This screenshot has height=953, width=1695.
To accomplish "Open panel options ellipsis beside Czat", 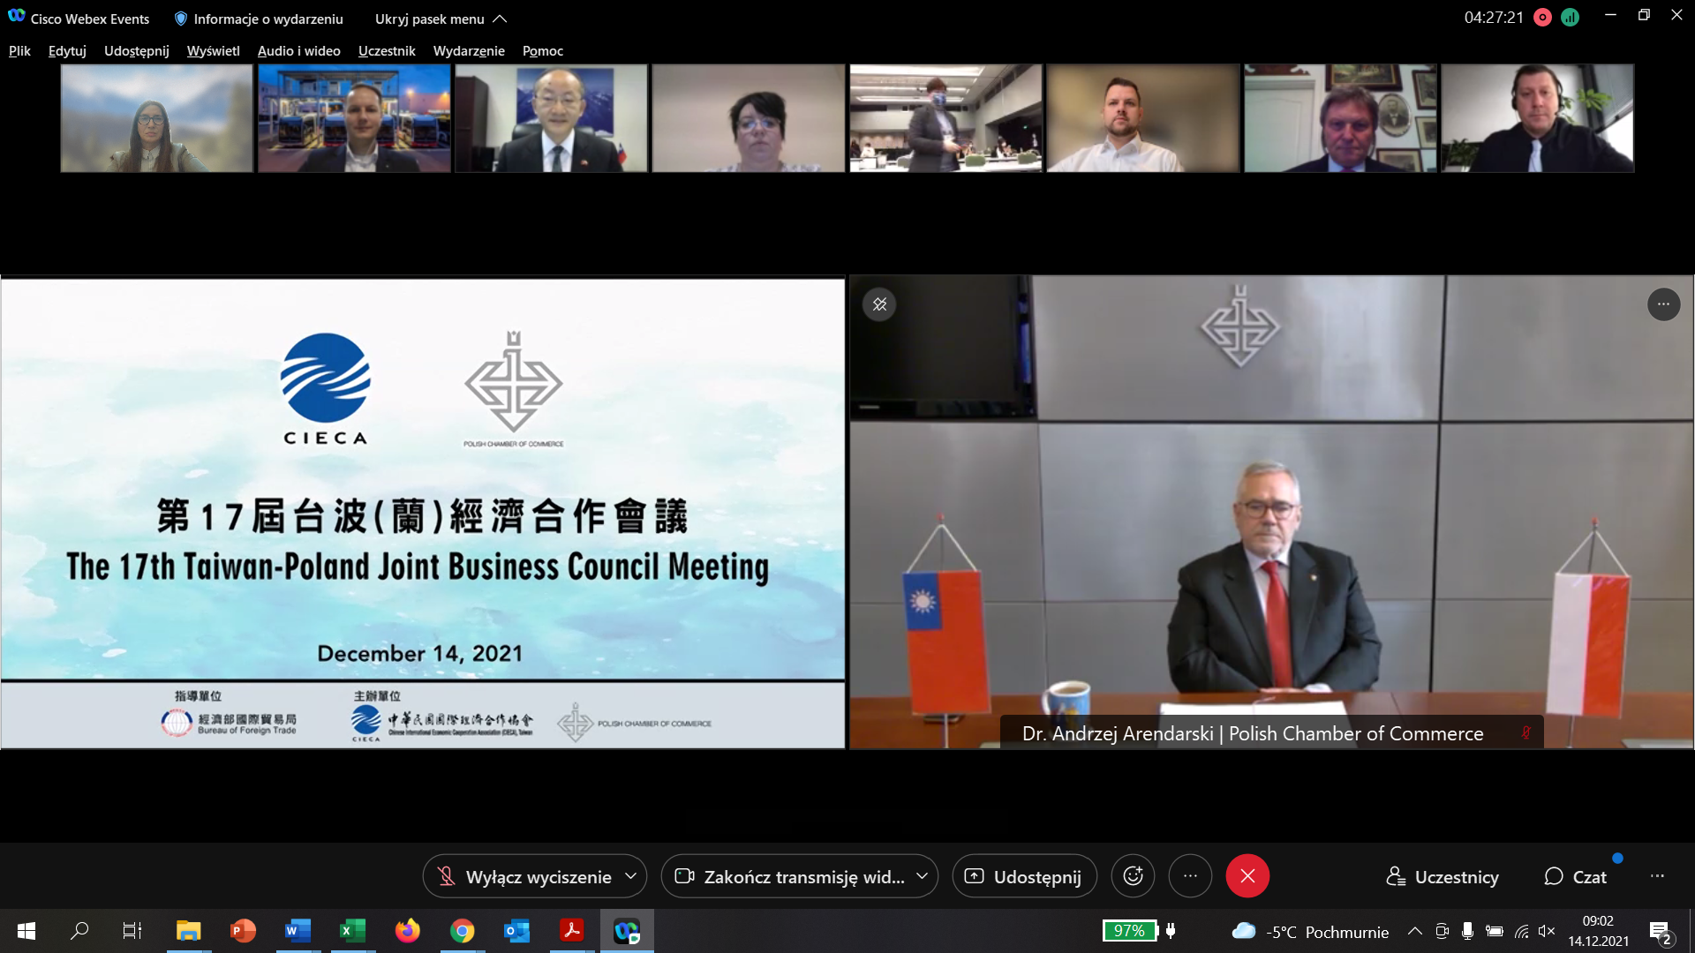I will pos(1657,876).
